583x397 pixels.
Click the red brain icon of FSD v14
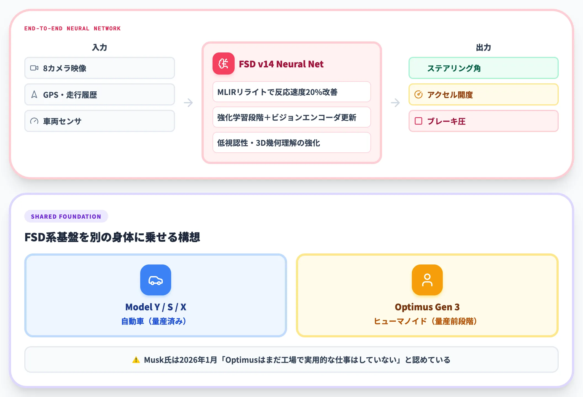(x=223, y=63)
